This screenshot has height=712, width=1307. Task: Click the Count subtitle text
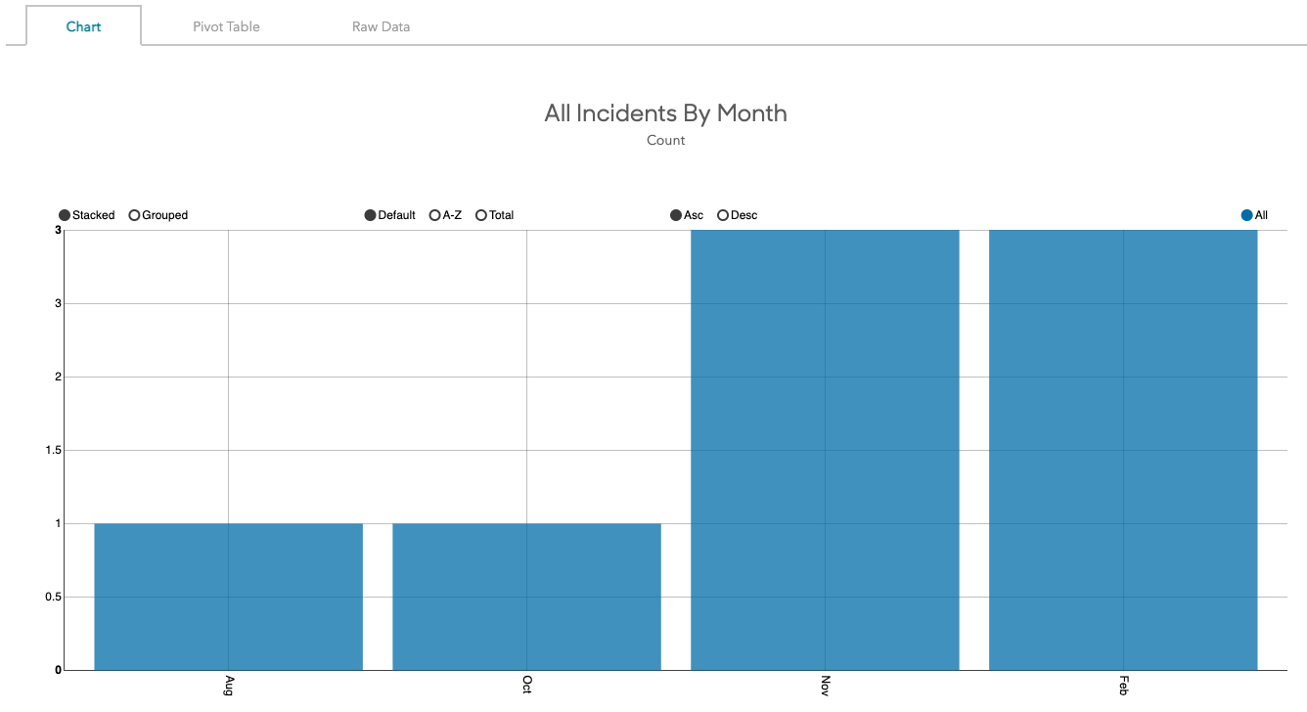[x=665, y=140]
